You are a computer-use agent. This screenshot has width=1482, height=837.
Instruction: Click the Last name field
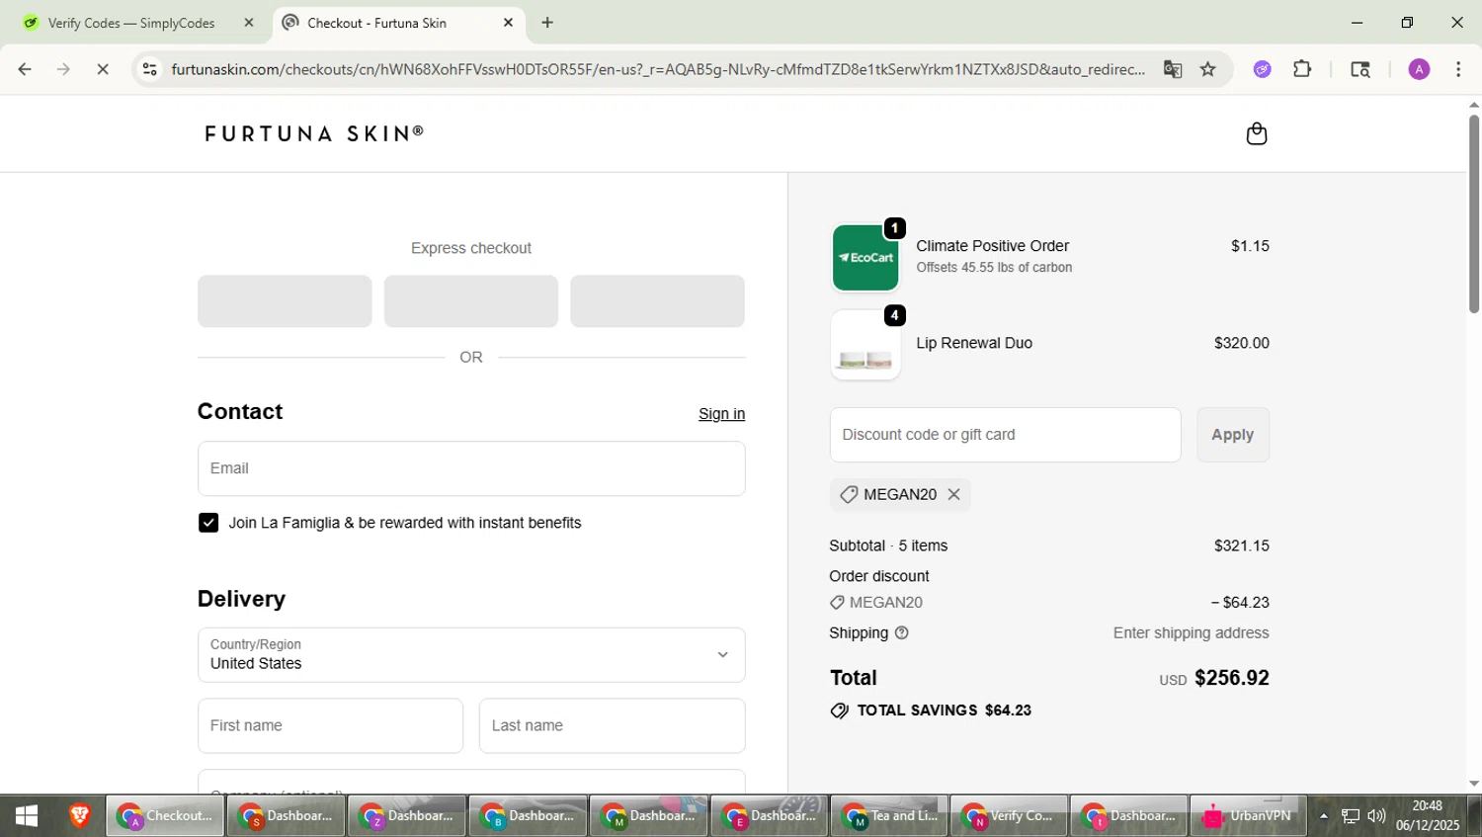[612, 725]
